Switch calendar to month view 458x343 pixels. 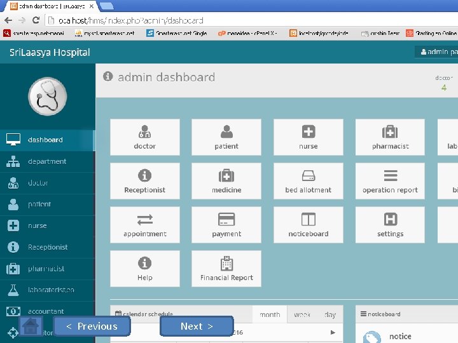tap(270, 314)
